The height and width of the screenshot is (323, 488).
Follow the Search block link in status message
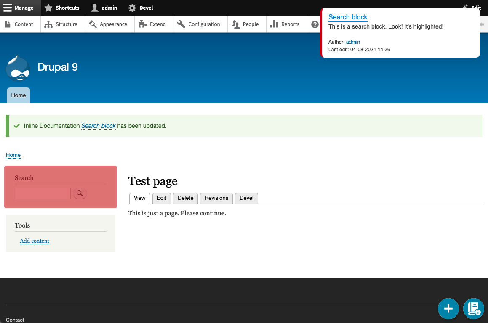coord(98,126)
